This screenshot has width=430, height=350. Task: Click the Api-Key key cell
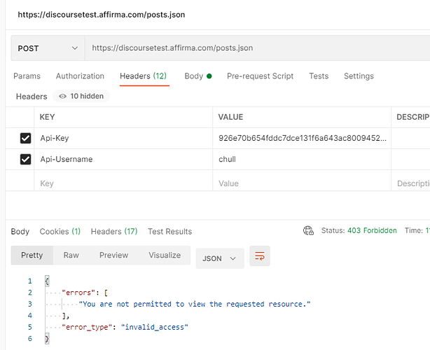(x=123, y=138)
